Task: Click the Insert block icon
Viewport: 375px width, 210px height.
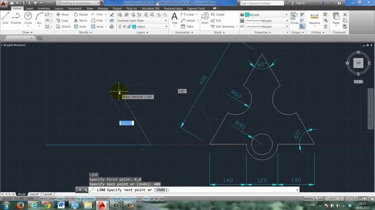Action: (205, 18)
